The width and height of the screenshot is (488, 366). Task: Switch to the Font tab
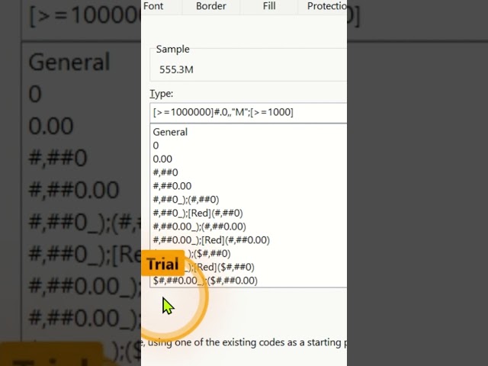pos(153,6)
